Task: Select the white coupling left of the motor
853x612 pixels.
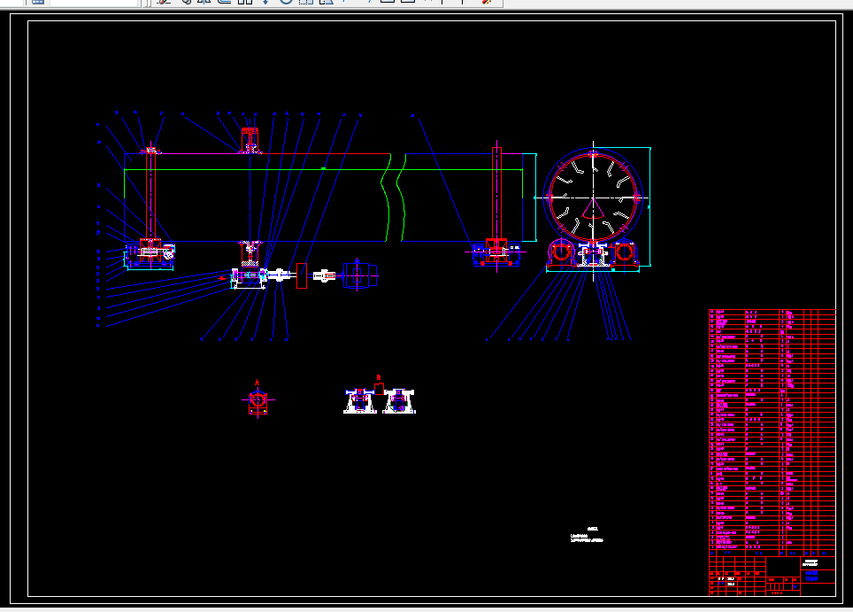Action: tap(325, 276)
